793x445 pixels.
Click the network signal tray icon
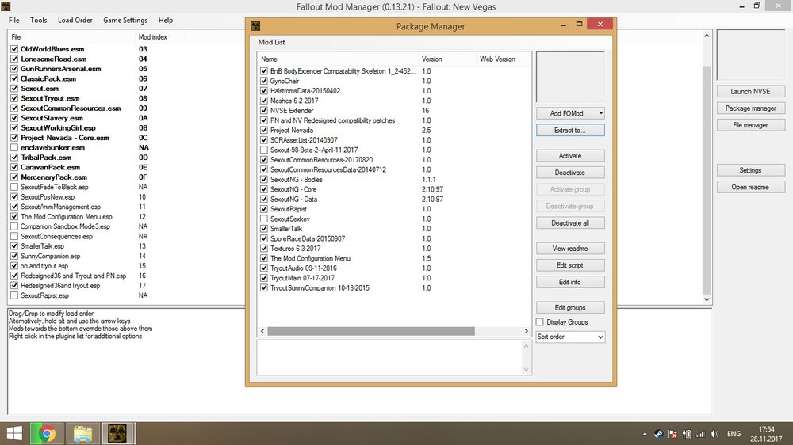tap(700, 434)
